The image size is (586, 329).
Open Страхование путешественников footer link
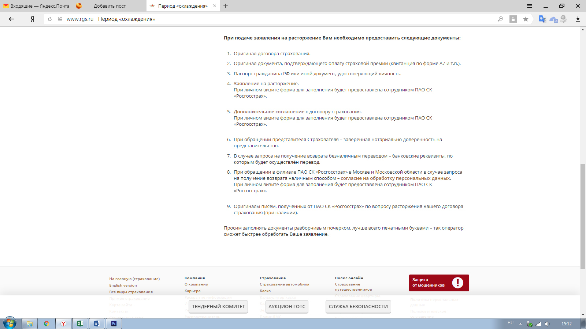353,287
